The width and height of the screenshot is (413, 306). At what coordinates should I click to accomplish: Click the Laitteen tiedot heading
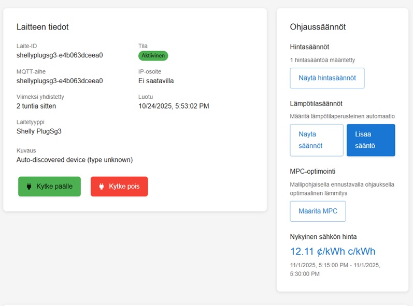(42, 27)
